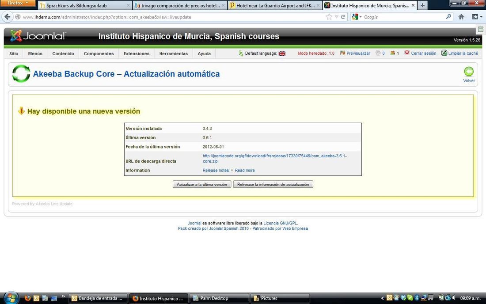The width and height of the screenshot is (486, 304).
Task: Click the Volver back arrow icon
Action: (x=469, y=72)
